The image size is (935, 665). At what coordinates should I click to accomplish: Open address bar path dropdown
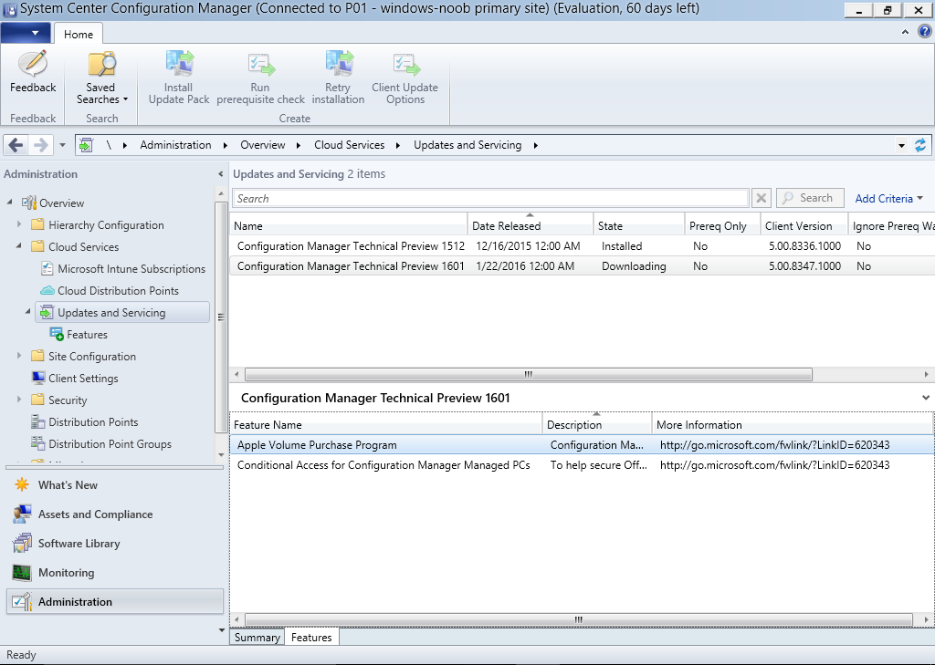pyautogui.click(x=901, y=145)
